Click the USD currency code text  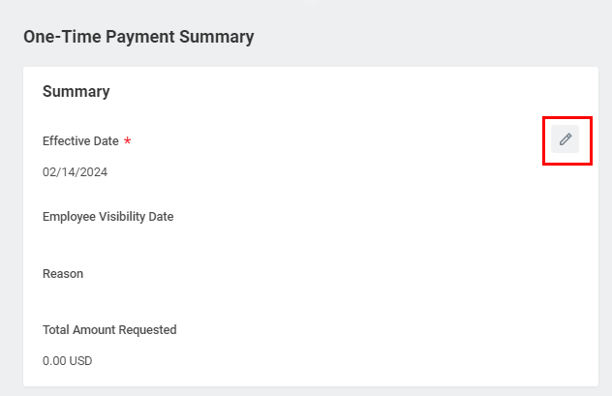80,361
